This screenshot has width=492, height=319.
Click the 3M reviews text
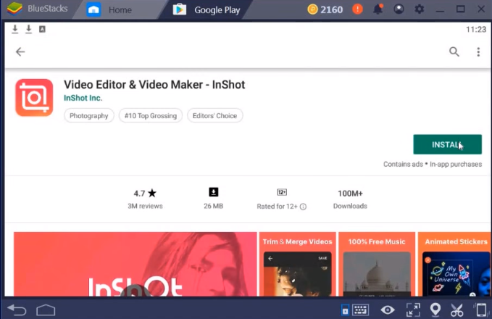(x=145, y=207)
